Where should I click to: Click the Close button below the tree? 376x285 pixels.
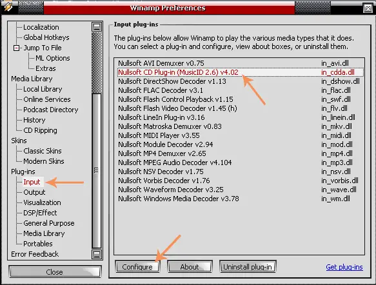[x=54, y=272]
